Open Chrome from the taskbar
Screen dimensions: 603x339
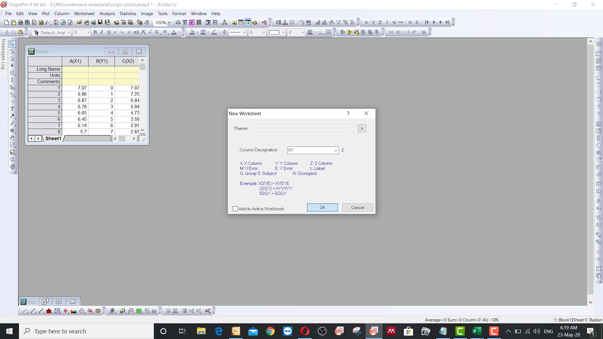click(270, 331)
